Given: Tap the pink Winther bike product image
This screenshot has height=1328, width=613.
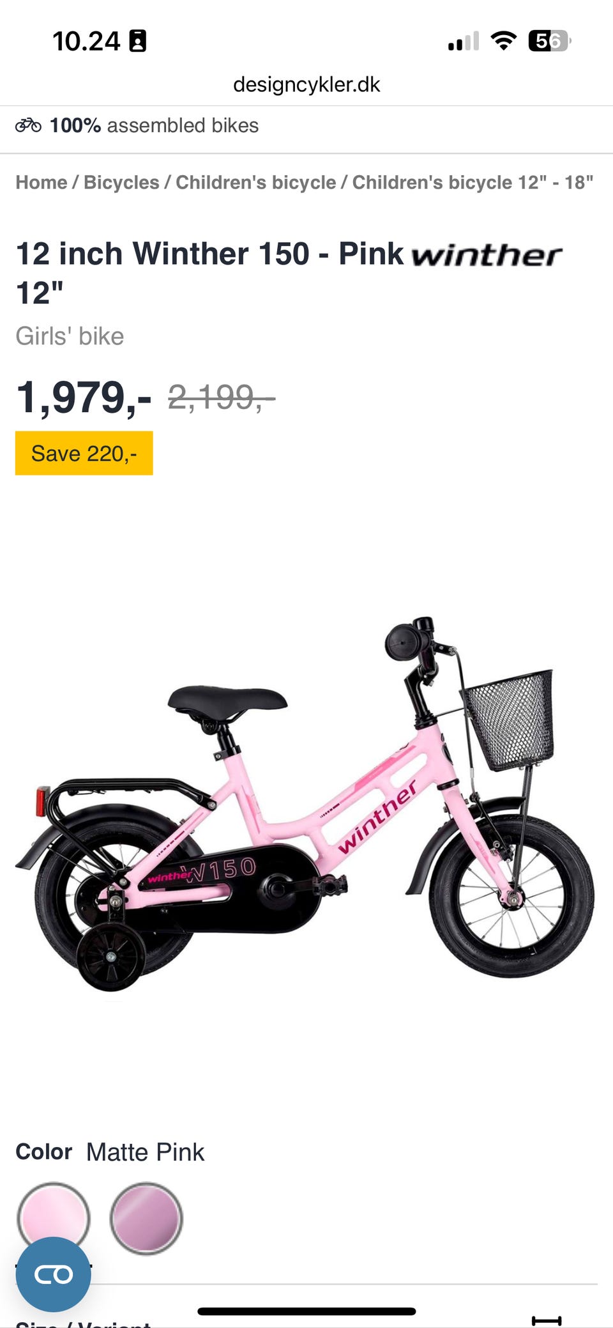Looking at the screenshot, I should point(305,804).
